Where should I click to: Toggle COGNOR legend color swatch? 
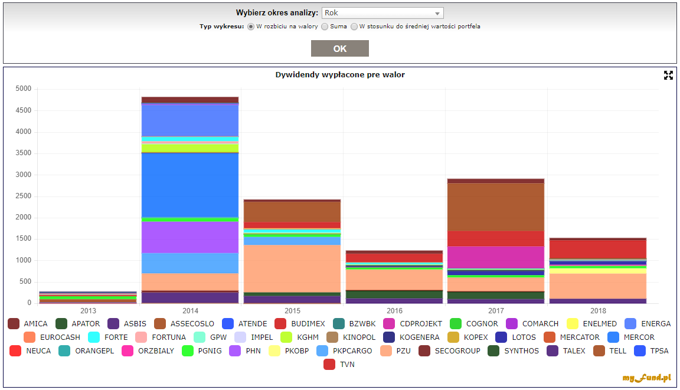coord(456,324)
